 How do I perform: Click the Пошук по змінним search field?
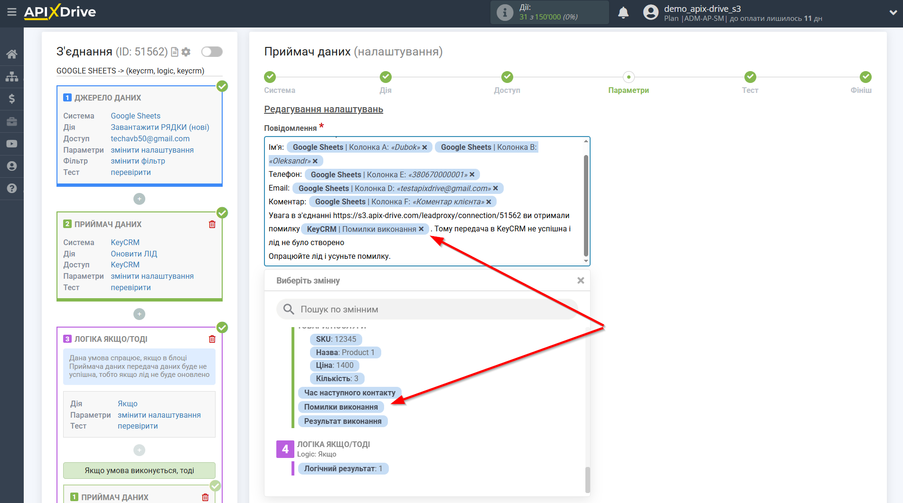(427, 309)
